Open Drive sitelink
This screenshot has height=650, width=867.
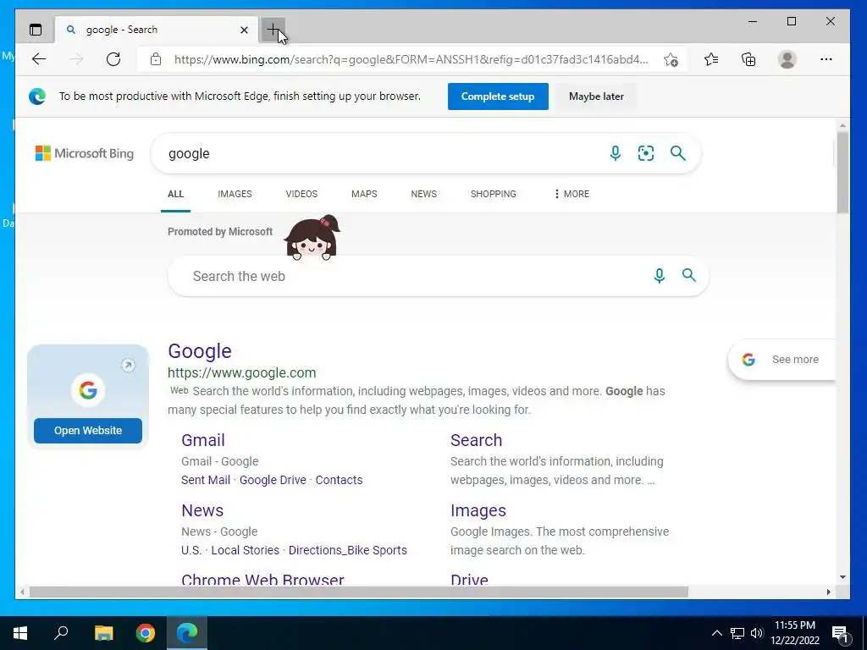(469, 579)
